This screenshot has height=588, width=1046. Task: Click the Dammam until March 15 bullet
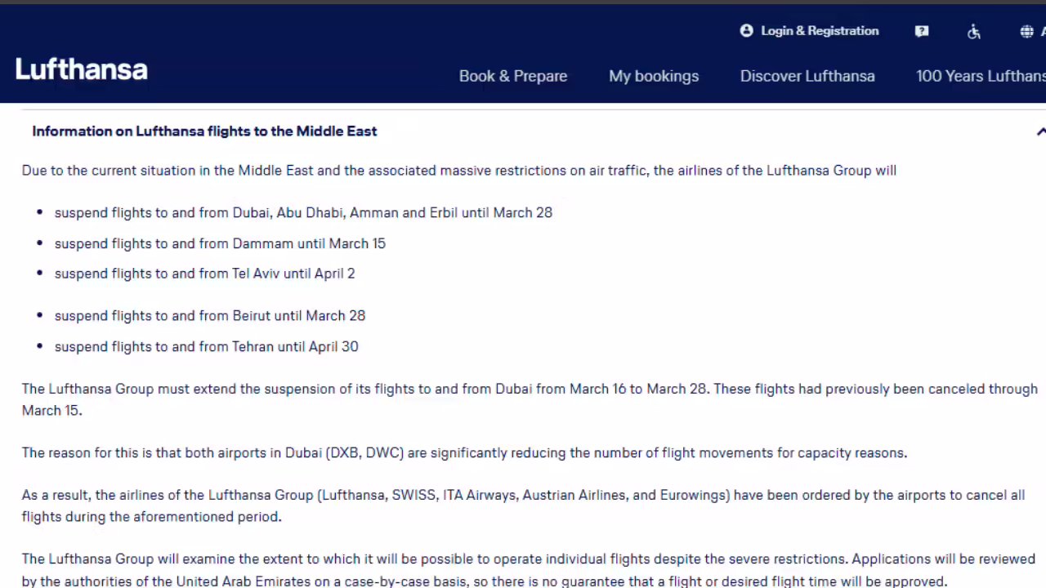click(x=220, y=243)
